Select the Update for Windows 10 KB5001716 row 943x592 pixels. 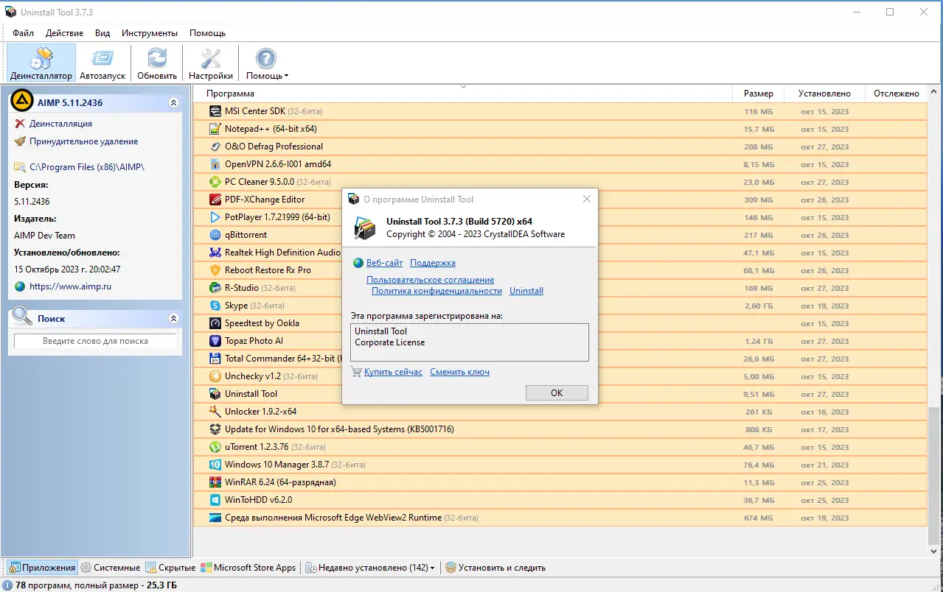tap(560, 429)
